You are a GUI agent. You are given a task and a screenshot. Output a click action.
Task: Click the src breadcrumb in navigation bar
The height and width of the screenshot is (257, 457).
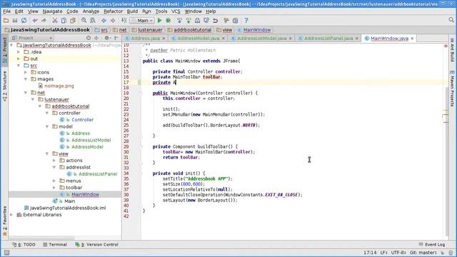click(x=101, y=30)
